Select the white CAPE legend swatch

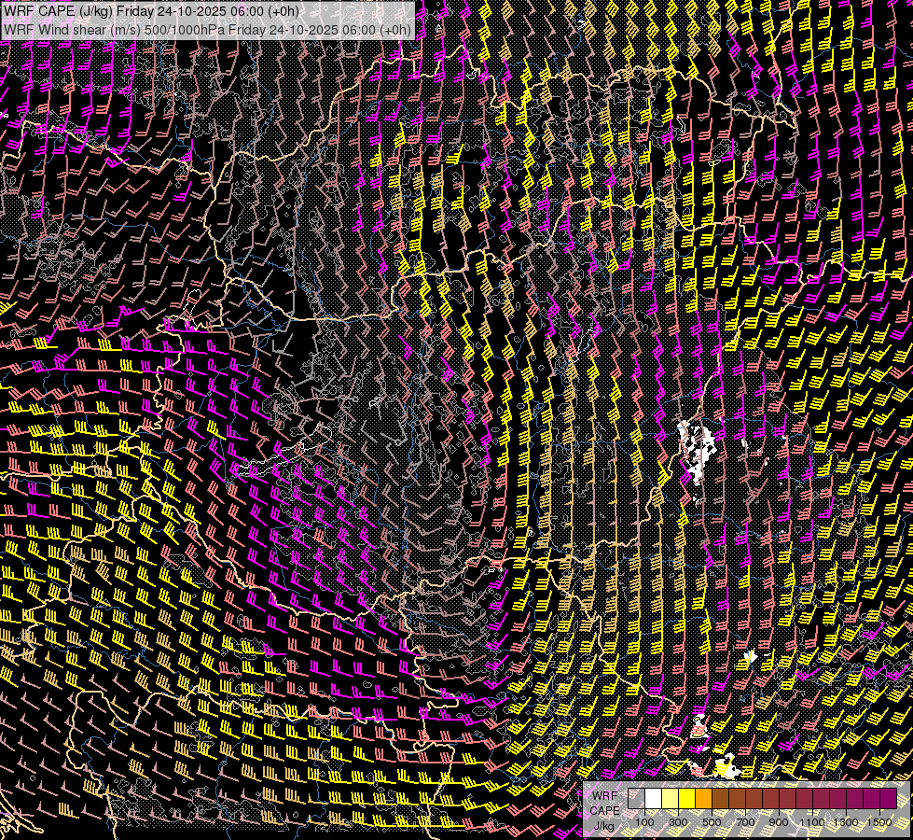tap(654, 798)
